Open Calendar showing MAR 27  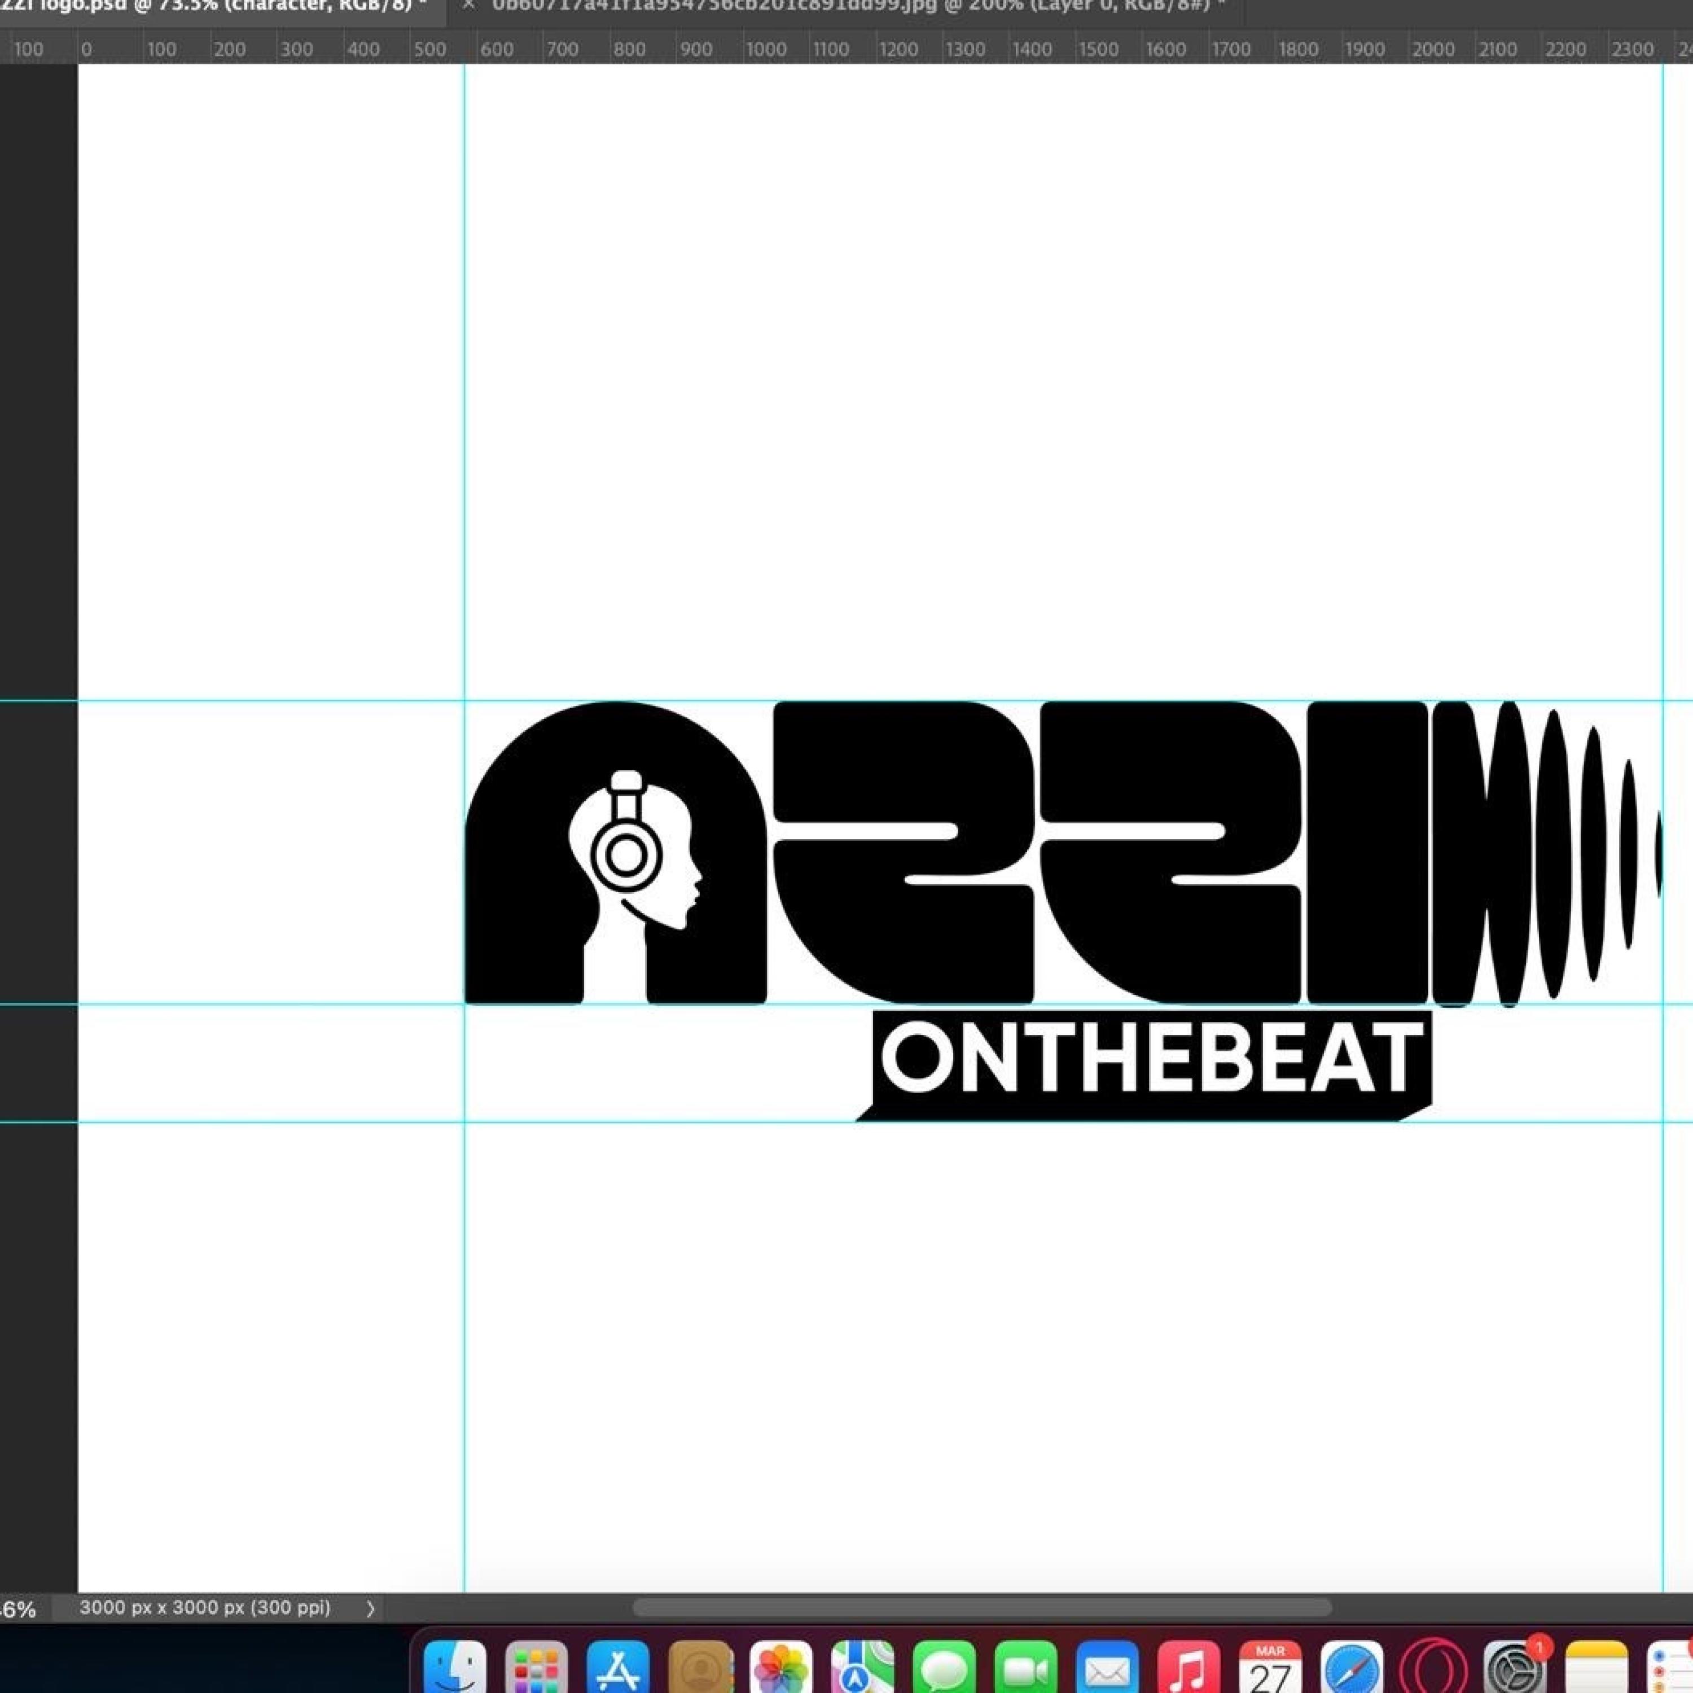[1270, 1664]
